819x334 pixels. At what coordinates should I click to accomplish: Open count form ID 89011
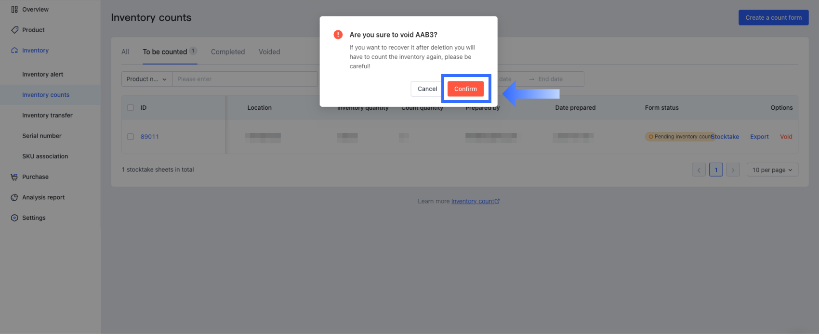[150, 137]
